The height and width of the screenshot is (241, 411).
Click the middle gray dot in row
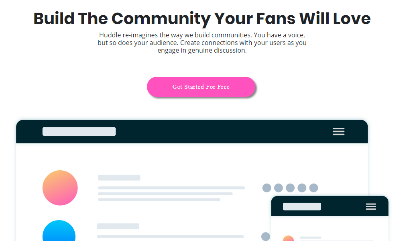coord(290,188)
